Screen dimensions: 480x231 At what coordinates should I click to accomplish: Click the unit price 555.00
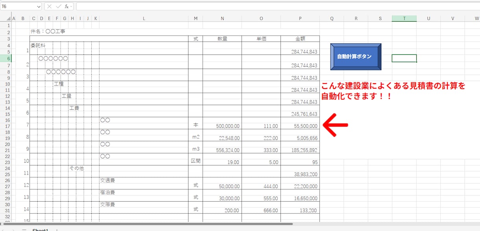point(271,198)
